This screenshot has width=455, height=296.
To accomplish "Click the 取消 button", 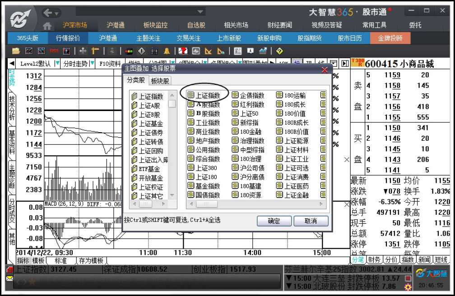I will [311, 221].
